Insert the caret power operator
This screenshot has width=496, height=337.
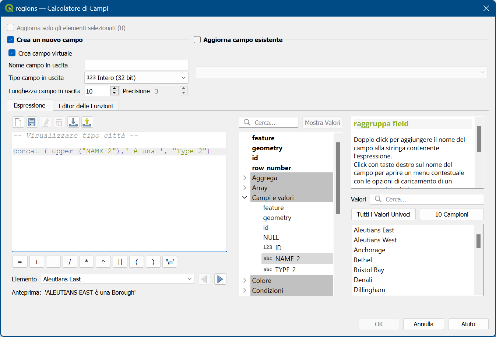coord(103,262)
